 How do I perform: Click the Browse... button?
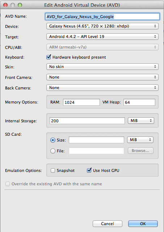(x=140, y=151)
